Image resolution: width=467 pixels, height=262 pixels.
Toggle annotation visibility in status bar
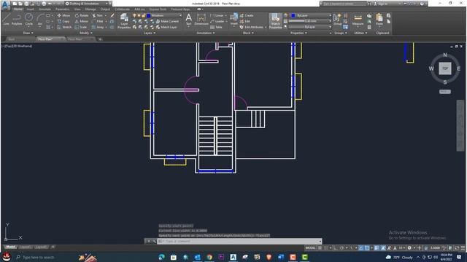383,247
